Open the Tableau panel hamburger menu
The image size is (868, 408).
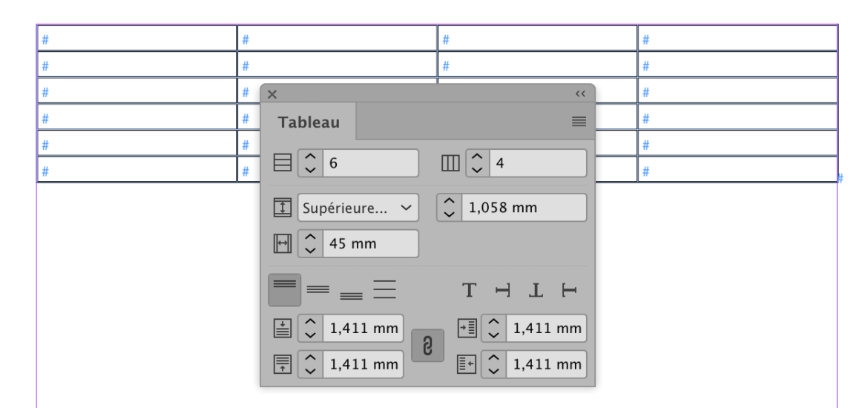tap(579, 121)
